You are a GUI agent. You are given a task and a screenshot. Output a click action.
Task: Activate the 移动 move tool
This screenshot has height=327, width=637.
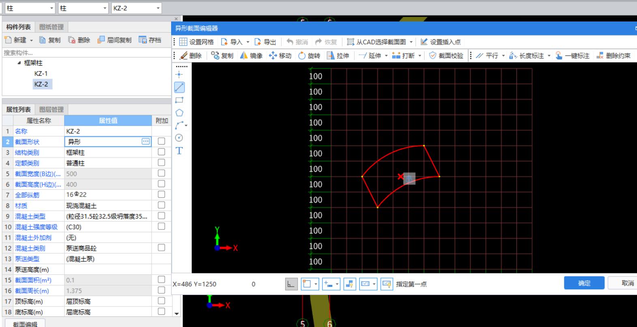tap(280, 56)
